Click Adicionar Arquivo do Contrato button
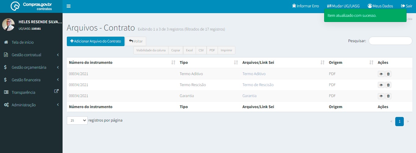 pos(96,41)
